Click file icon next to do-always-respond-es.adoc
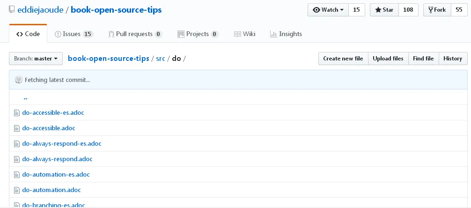This screenshot has height=208, width=471. (x=17, y=144)
